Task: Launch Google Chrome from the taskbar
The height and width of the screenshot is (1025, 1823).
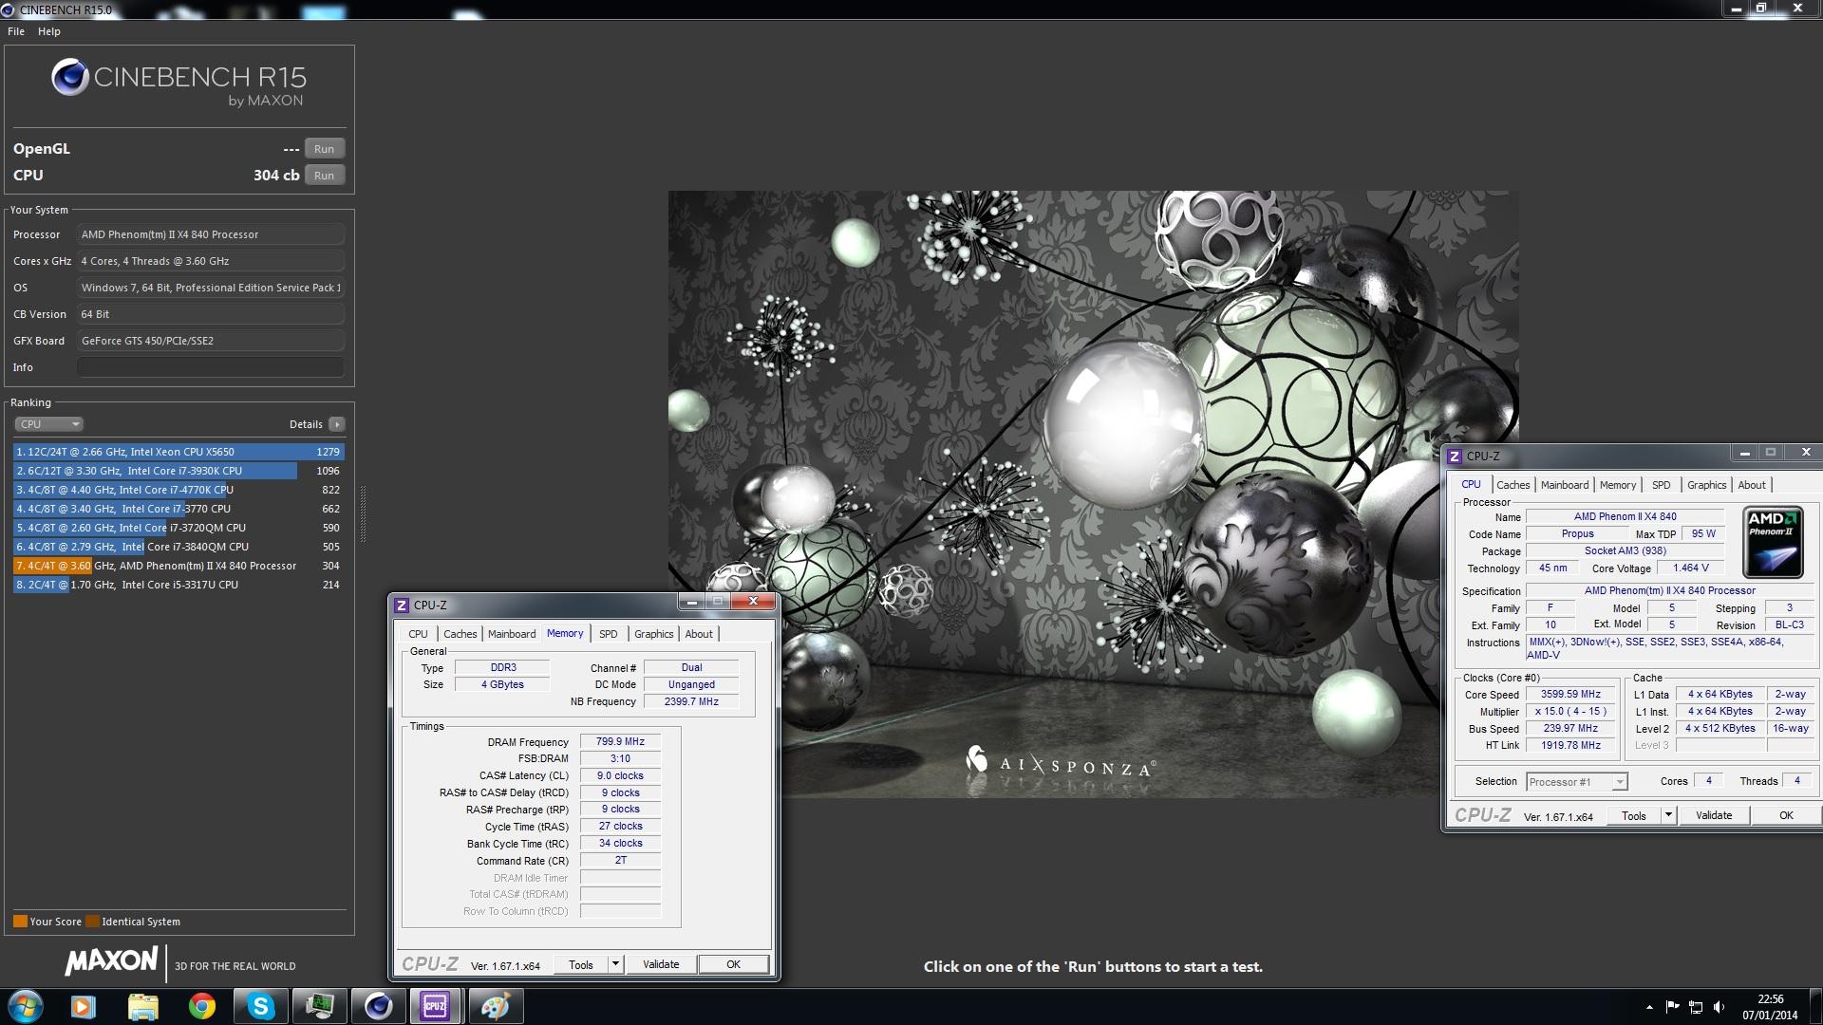Action: (201, 1006)
